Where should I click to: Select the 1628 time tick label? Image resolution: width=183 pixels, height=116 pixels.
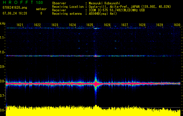142,25
